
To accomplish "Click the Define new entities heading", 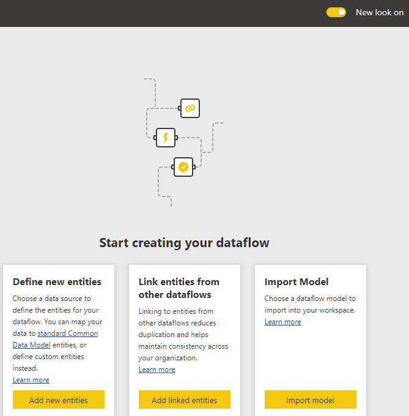I will [x=57, y=282].
